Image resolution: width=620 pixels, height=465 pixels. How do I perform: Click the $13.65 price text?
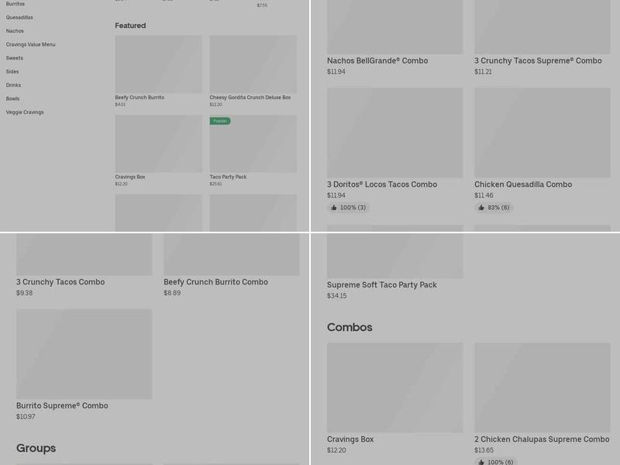(x=484, y=450)
